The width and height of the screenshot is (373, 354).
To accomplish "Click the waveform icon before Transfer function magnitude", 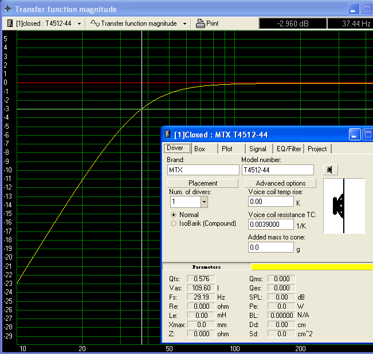I will tap(95, 23).
